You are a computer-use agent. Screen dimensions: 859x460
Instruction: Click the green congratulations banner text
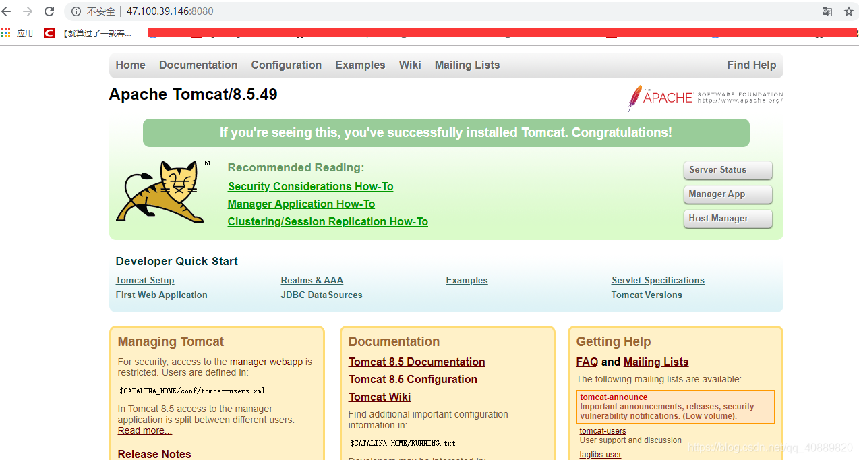446,132
